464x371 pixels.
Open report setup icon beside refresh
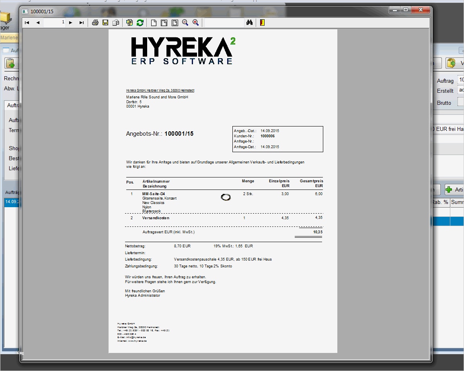click(x=129, y=23)
